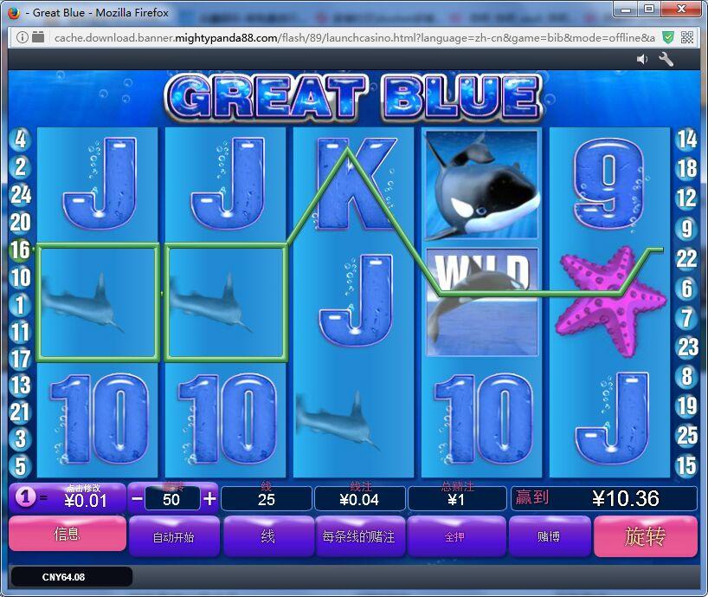Screen dimensions: 708x597
Task: Click the green shield icon in the address bar
Action: pos(668,37)
